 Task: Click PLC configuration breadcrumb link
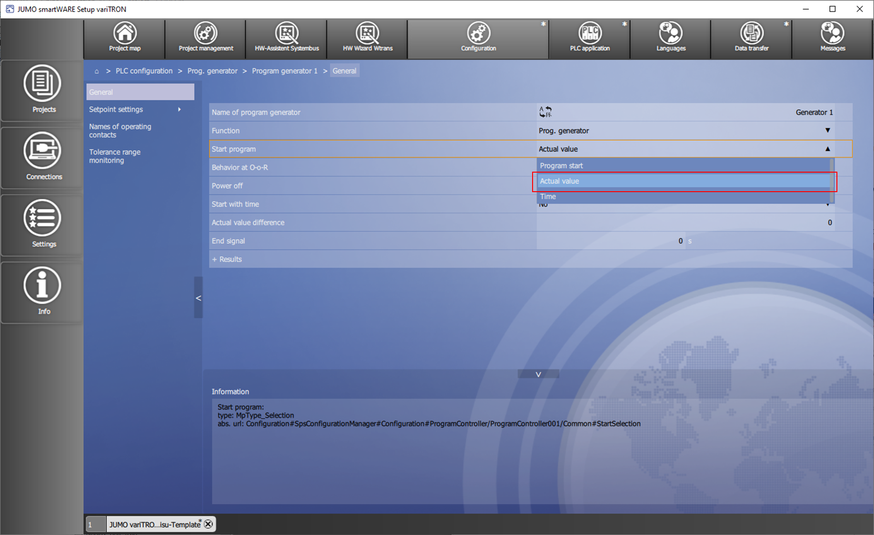[x=144, y=71]
